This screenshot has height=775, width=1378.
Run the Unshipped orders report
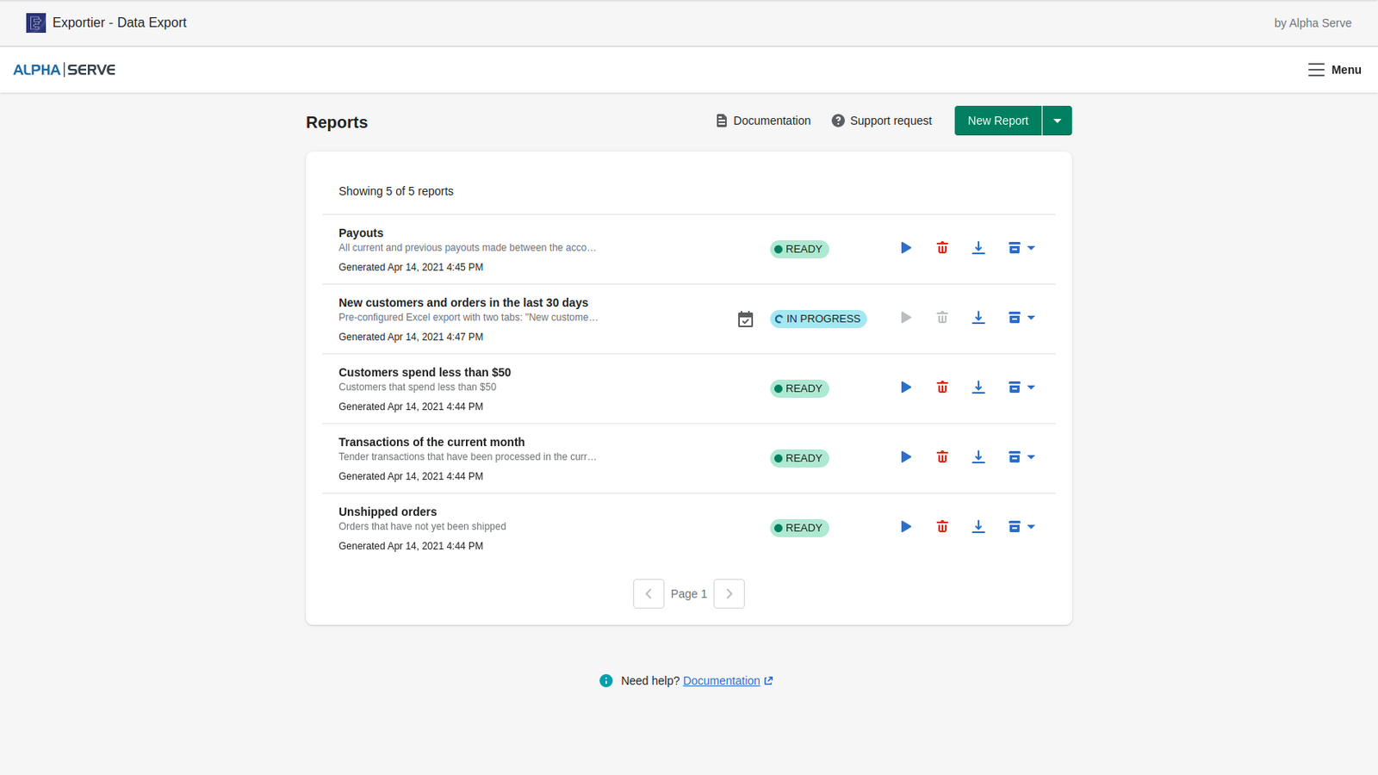pyautogui.click(x=905, y=527)
